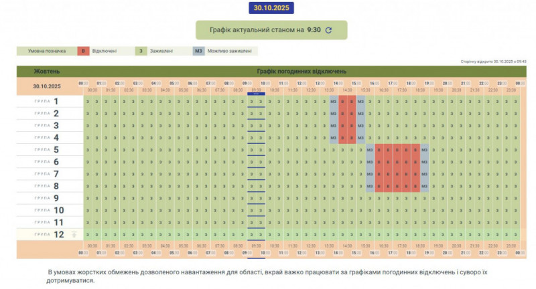Screen dimensions: 536x289
Task: Click the refresh icon next to 9:30
Action: click(x=328, y=30)
